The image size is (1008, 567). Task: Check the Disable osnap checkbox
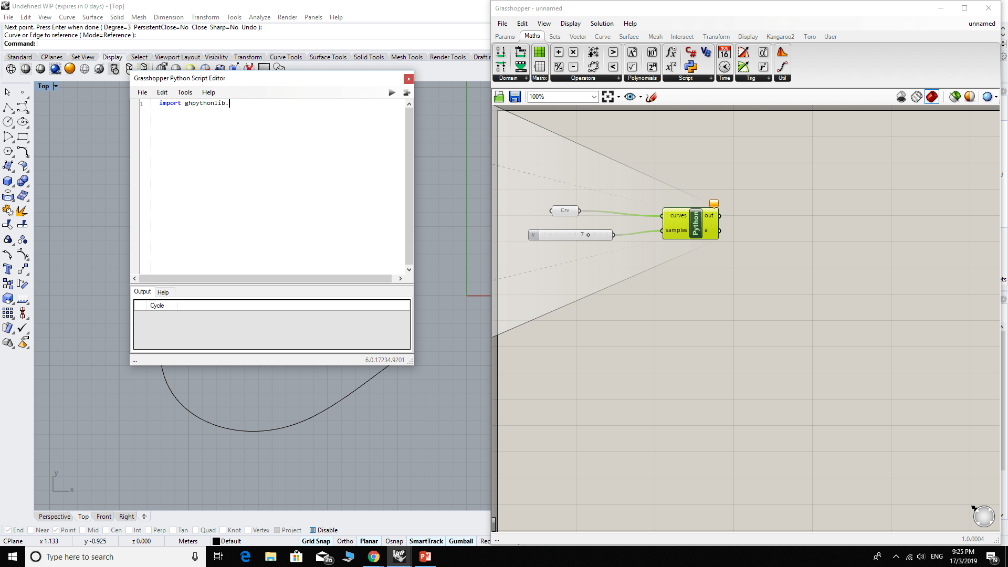(x=313, y=530)
